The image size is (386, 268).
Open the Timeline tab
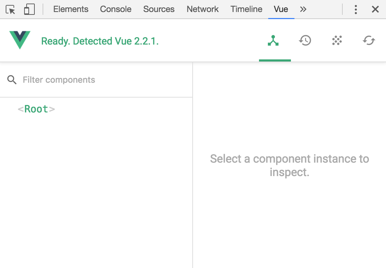(x=246, y=9)
